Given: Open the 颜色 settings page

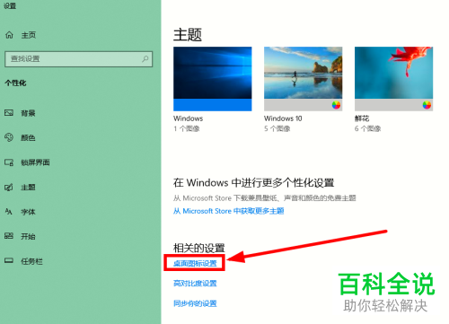Looking at the screenshot, I should tap(28, 137).
